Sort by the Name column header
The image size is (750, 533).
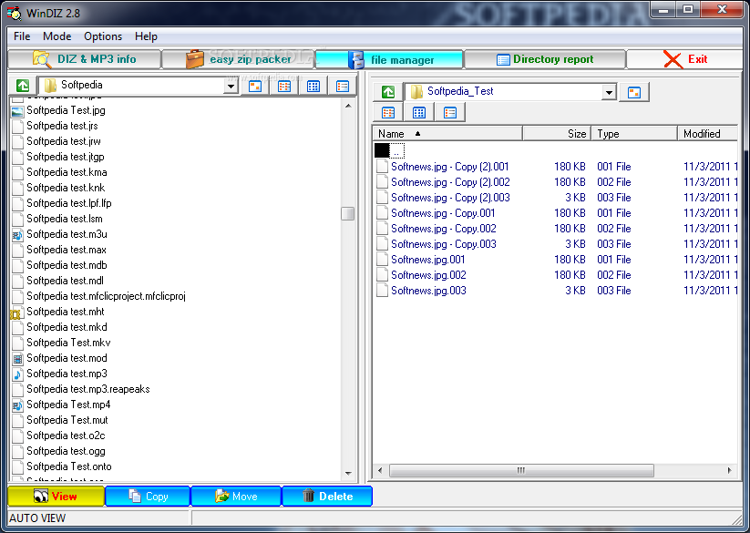[x=447, y=133]
